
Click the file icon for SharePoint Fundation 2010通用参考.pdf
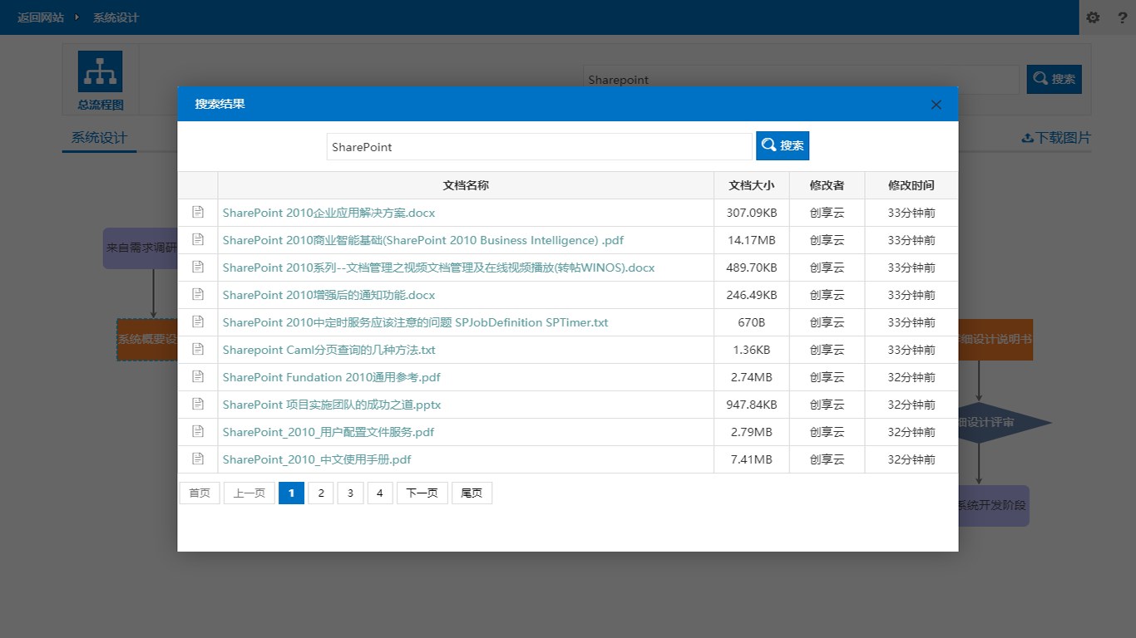(x=198, y=376)
